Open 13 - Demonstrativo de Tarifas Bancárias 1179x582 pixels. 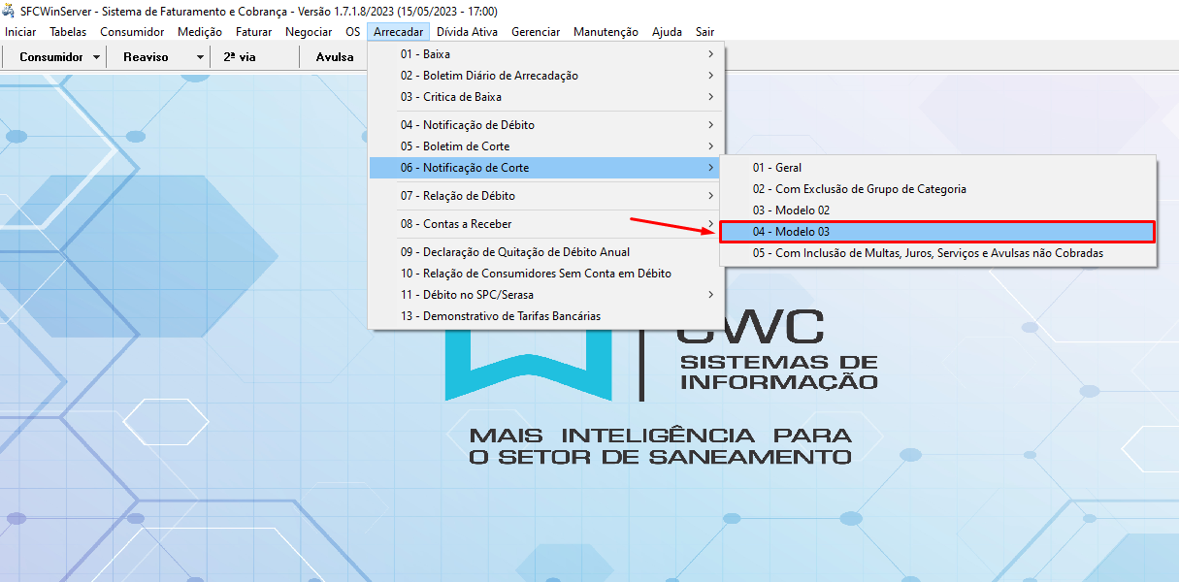tap(501, 316)
